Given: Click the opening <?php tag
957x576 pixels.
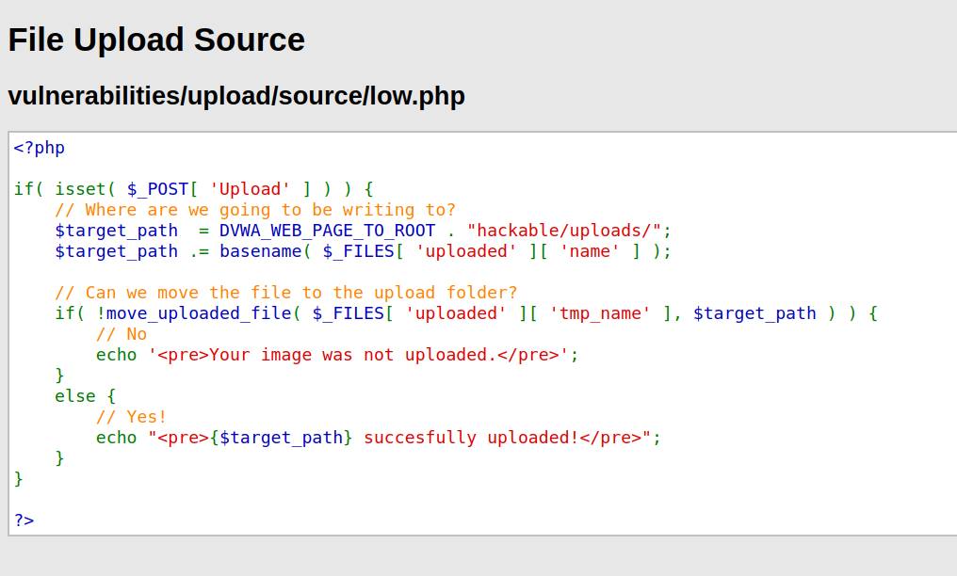Looking at the screenshot, I should (x=39, y=148).
